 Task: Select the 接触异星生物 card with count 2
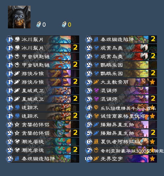(121, 133)
